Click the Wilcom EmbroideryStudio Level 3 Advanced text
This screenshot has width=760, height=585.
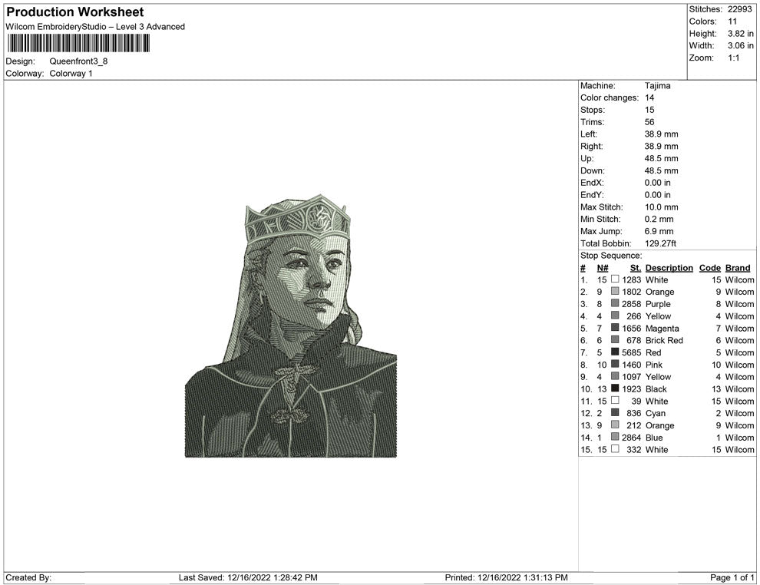click(95, 27)
